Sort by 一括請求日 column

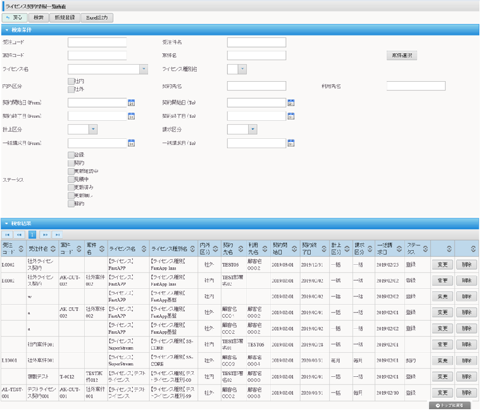click(x=399, y=249)
